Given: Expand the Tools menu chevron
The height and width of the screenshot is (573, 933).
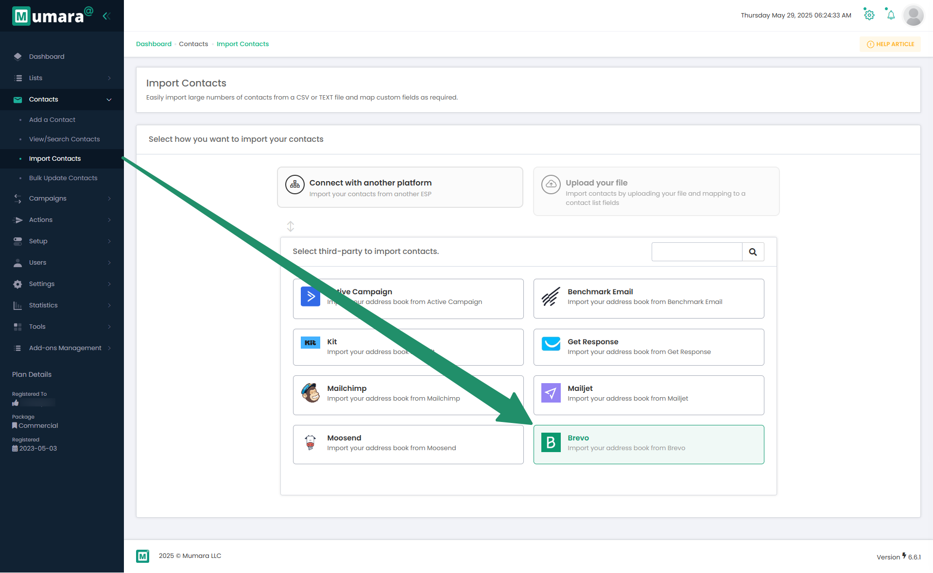Looking at the screenshot, I should pyautogui.click(x=109, y=327).
